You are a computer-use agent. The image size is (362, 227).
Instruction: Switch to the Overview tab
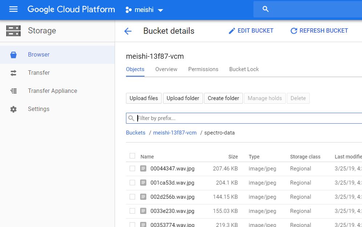tap(166, 69)
